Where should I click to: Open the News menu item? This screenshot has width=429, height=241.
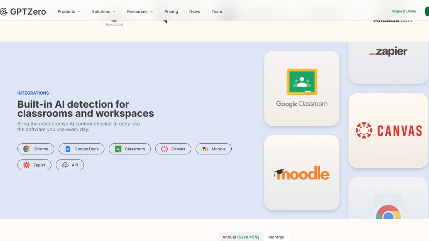pyautogui.click(x=194, y=11)
